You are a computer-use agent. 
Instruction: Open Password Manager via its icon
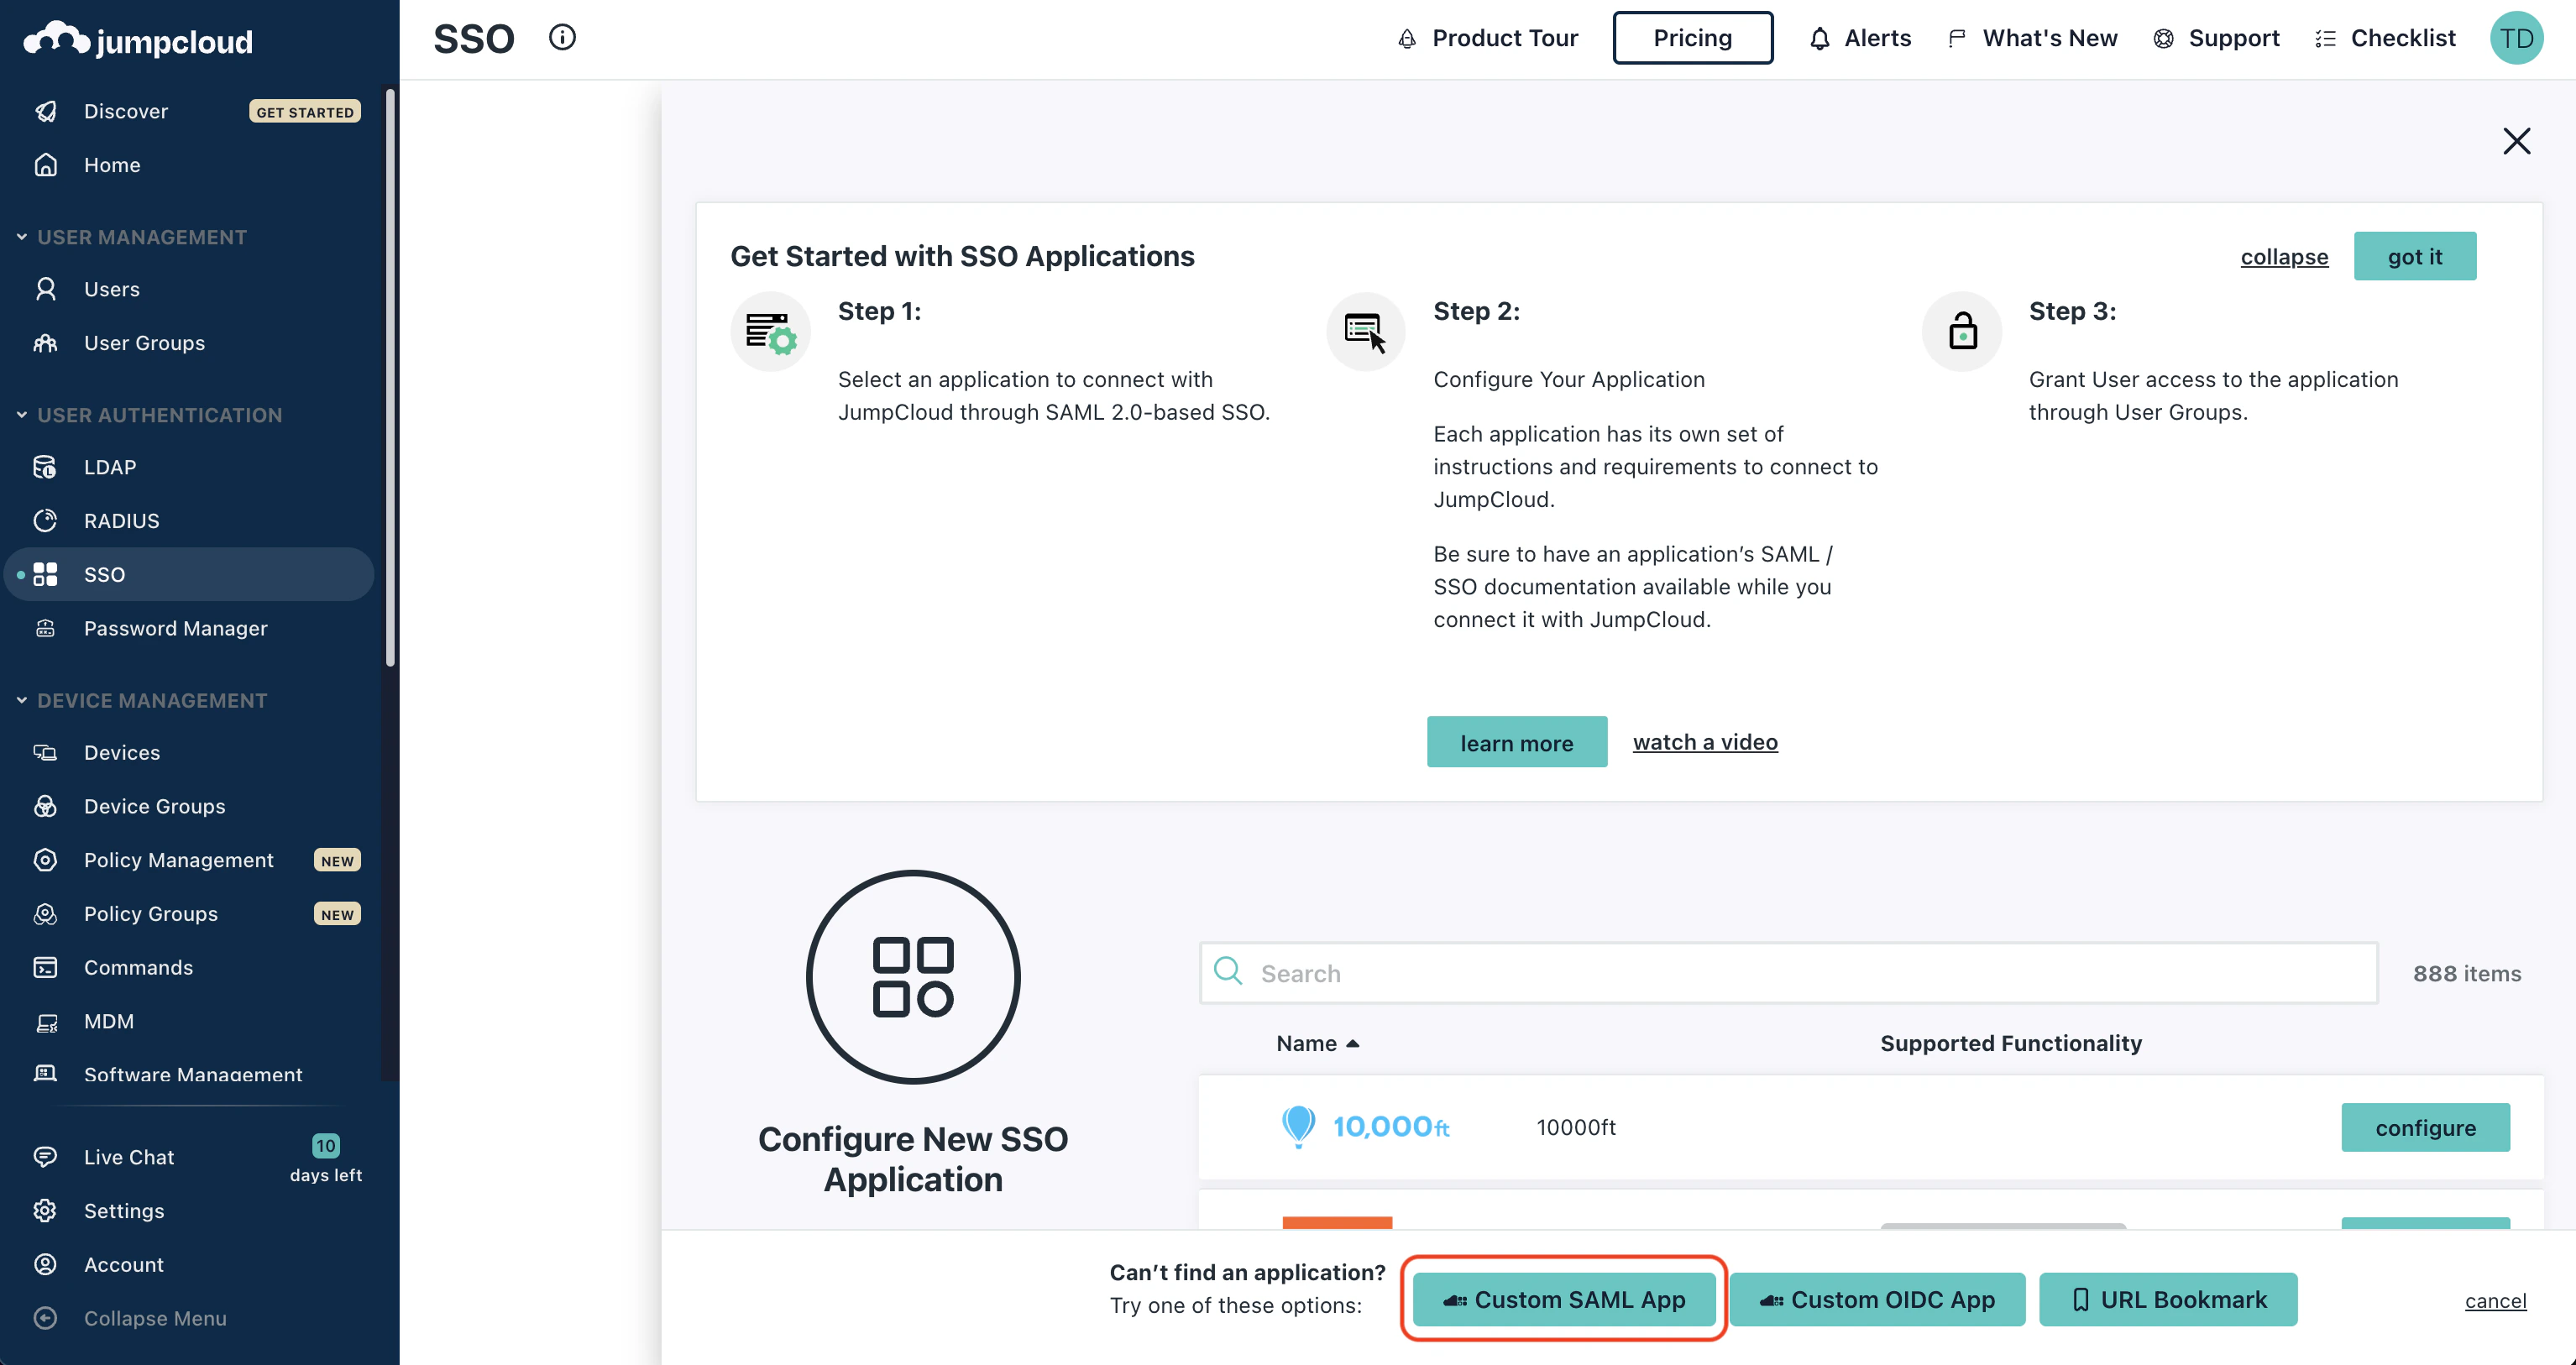click(x=46, y=628)
